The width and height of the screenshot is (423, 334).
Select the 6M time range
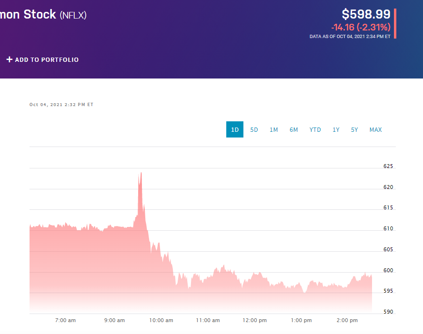pyautogui.click(x=294, y=129)
